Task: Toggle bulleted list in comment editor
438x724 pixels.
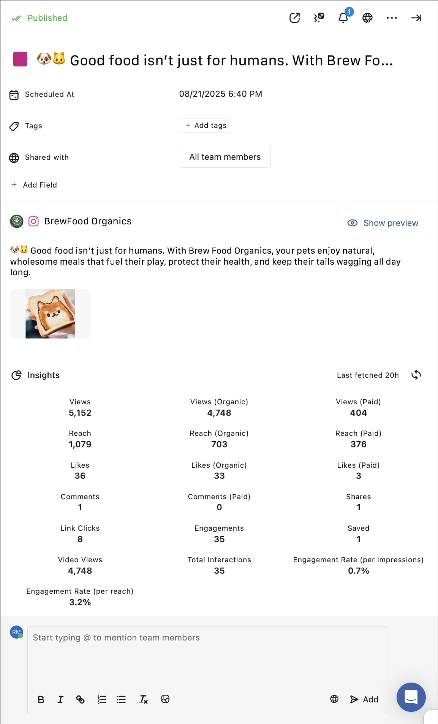Action: coord(121,699)
